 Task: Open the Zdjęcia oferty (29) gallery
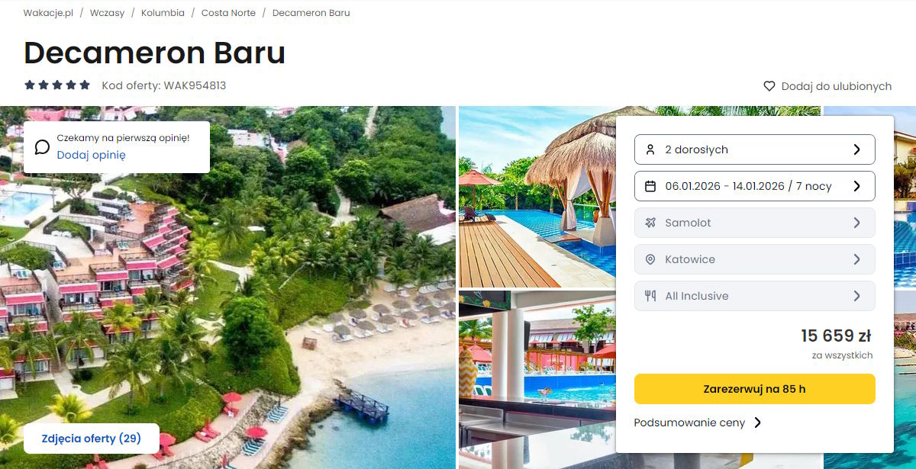click(x=92, y=438)
